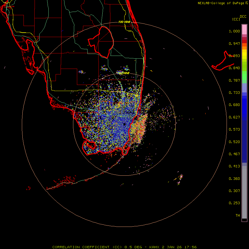Click the TH threshold label
Image resolution: width=249 pixels, height=249 pixels.
(238, 216)
